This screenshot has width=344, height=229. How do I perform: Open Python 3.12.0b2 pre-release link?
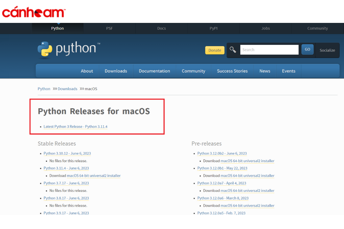(x=222, y=153)
